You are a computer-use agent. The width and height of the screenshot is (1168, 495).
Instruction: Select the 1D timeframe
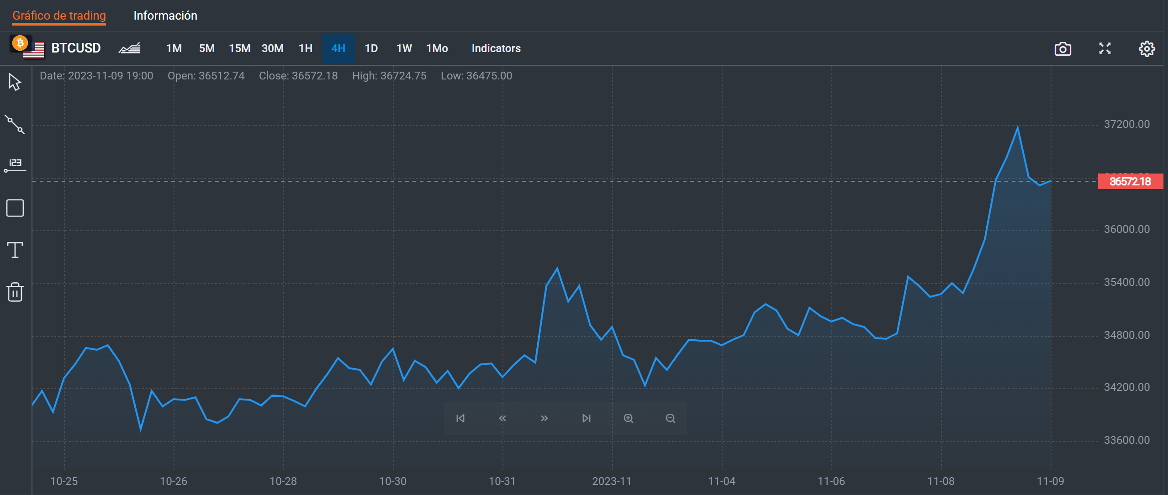point(371,48)
